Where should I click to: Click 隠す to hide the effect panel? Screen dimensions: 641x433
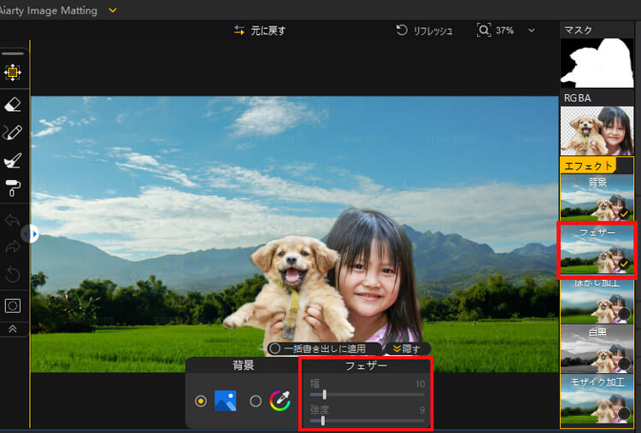tap(406, 348)
